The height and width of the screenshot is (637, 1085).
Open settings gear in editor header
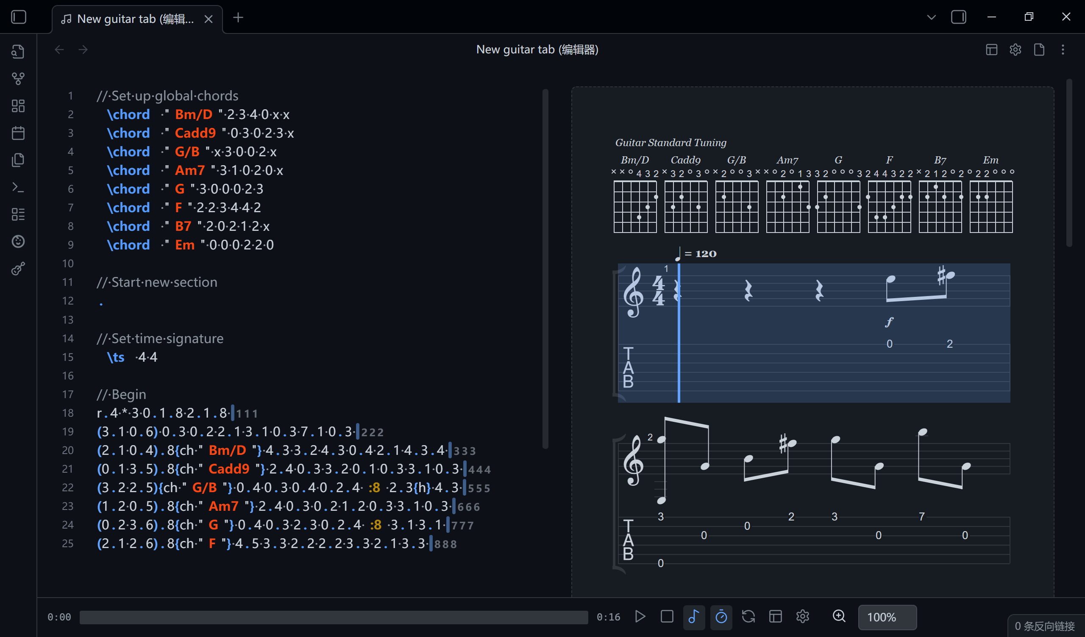tap(1015, 50)
